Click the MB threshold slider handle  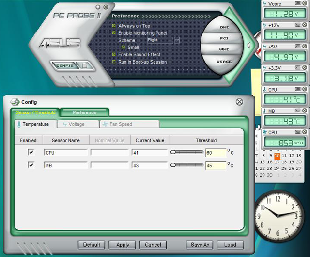pyautogui.click(x=173, y=165)
